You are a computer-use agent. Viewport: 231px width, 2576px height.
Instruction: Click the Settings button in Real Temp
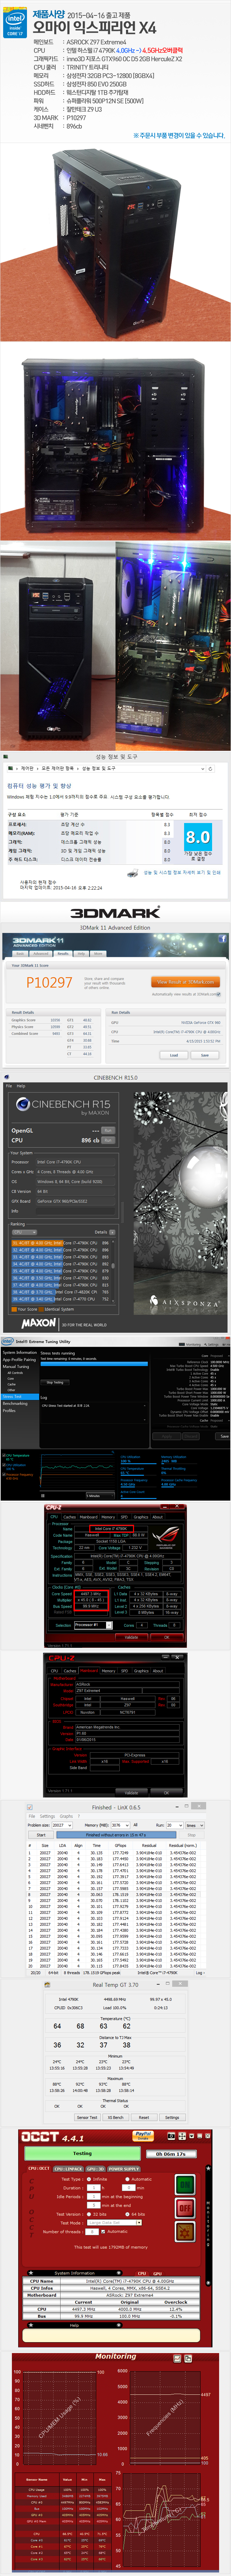click(172, 2118)
